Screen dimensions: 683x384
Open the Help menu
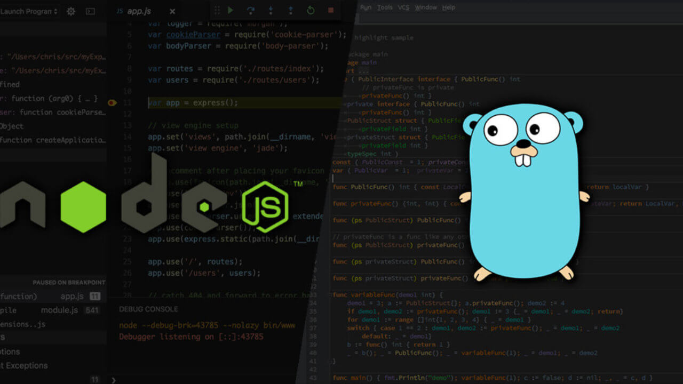point(449,7)
